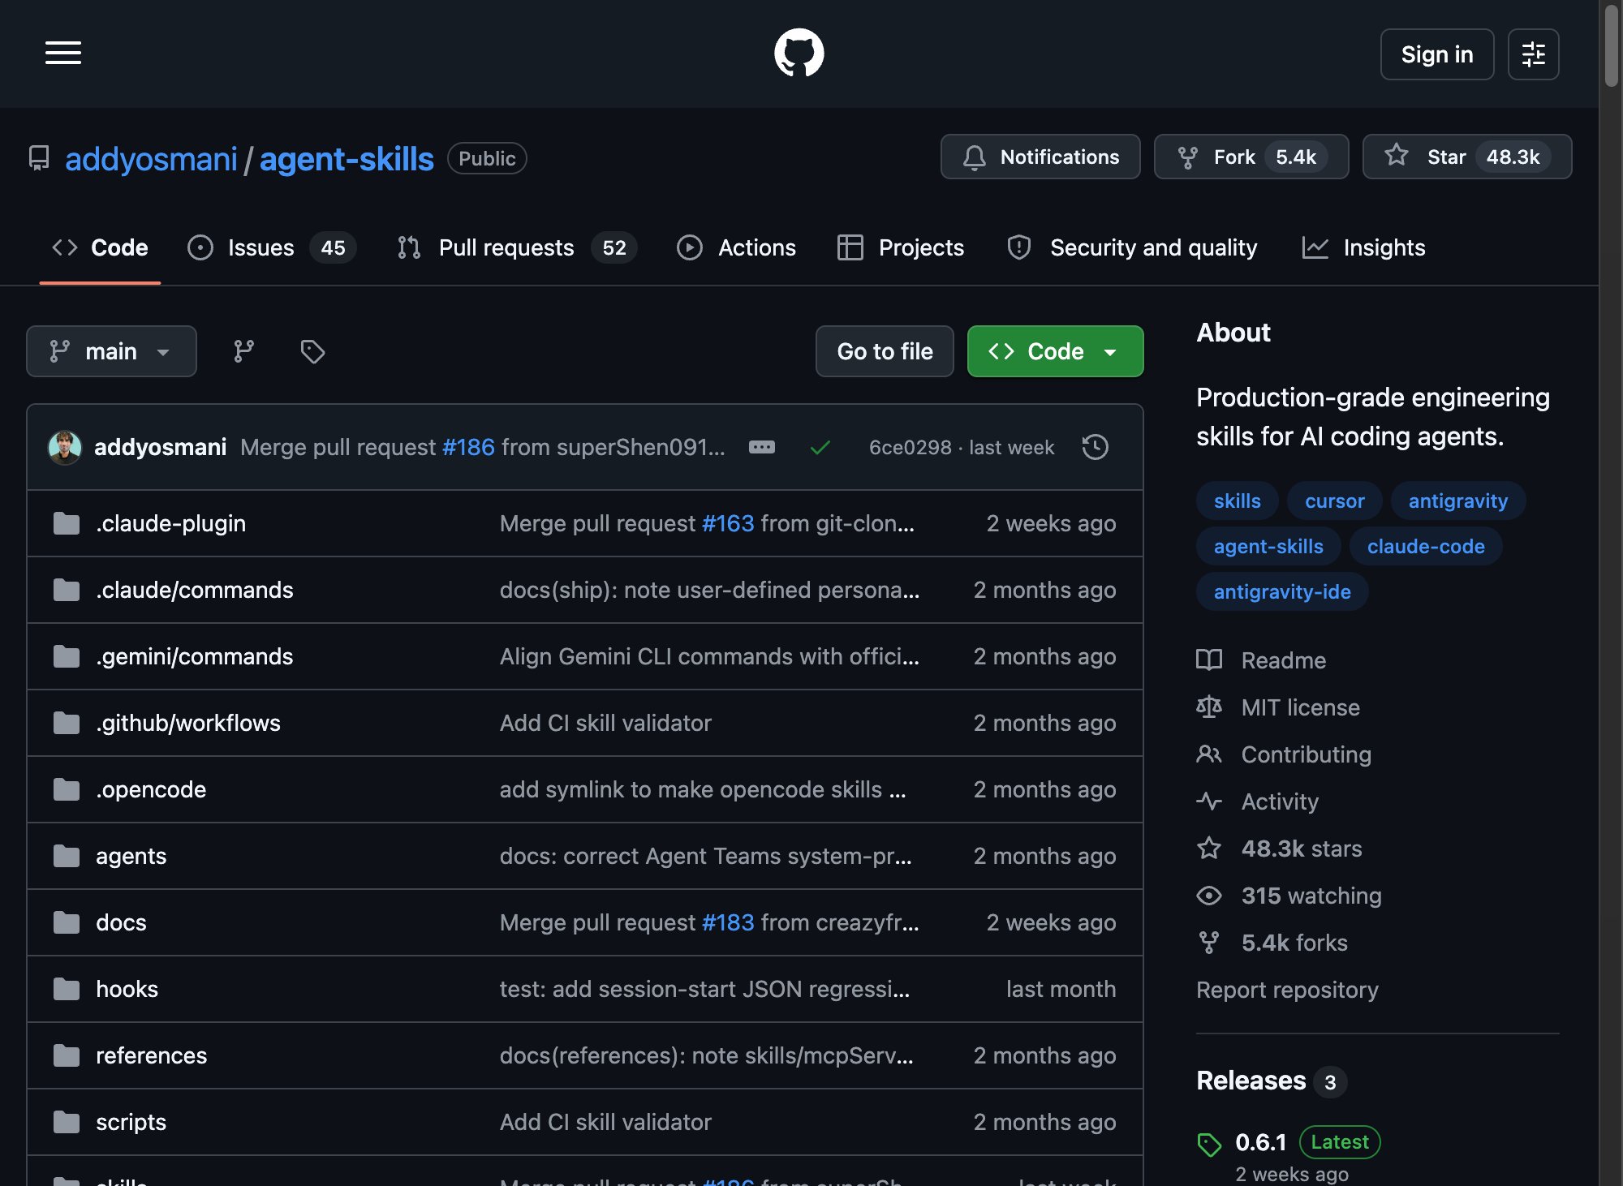Image resolution: width=1623 pixels, height=1186 pixels.
Task: Open 'Add CI skill validator' commit for .github/workflows
Action: tap(605, 723)
